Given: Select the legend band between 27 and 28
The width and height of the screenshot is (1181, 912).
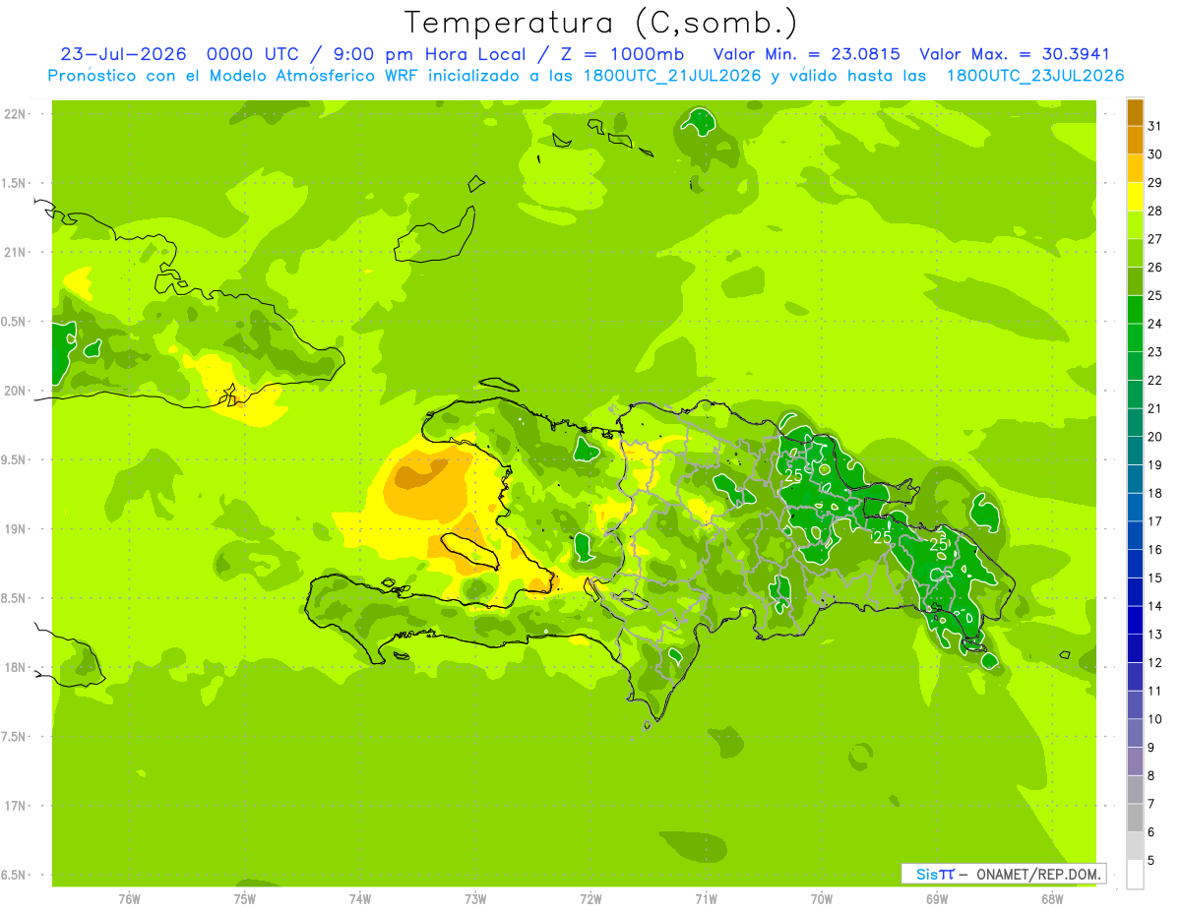Looking at the screenshot, I should tap(1135, 225).
